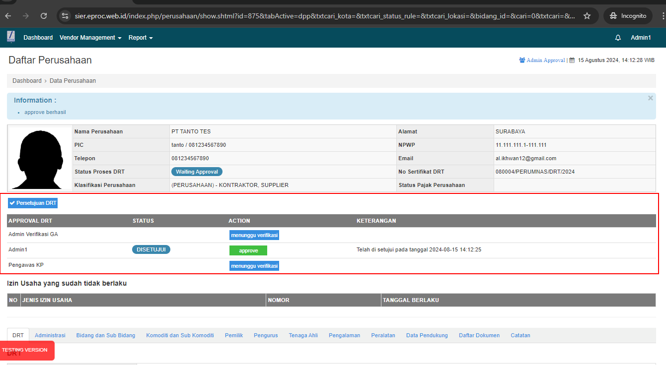Close the Information alert box
Screen dimensions: 666x365
(650, 98)
